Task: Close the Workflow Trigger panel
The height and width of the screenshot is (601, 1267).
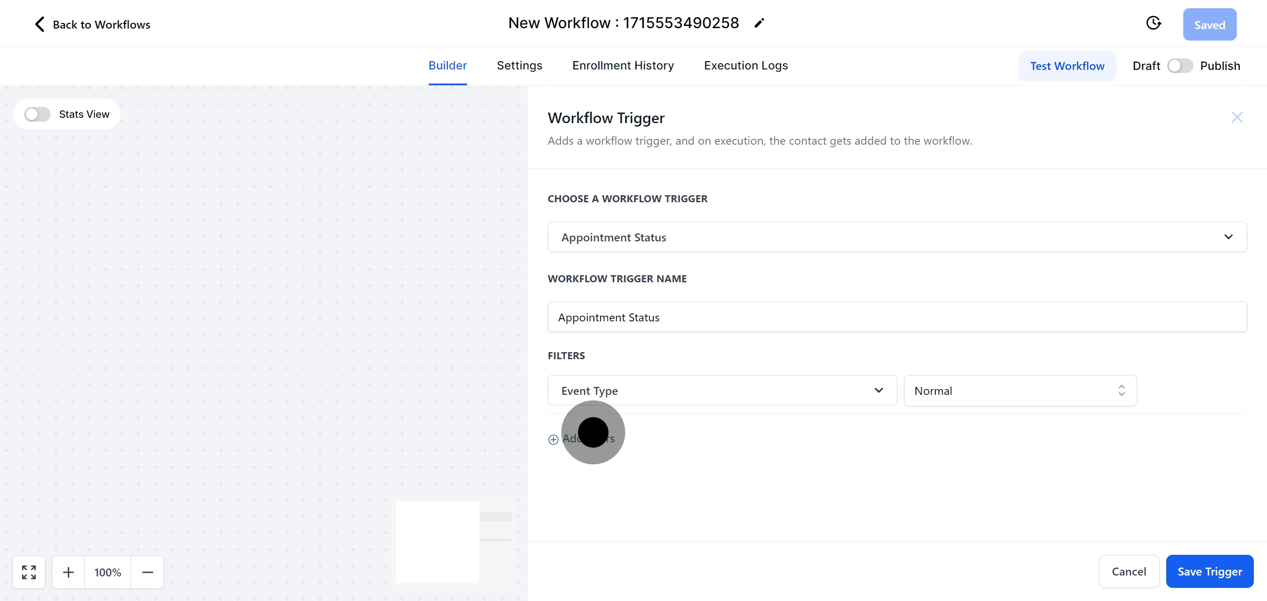Action: tap(1237, 117)
